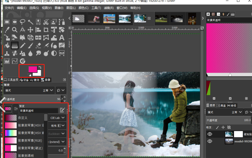Expand the CIE Lab blend color space dropdown

(x=58, y=118)
